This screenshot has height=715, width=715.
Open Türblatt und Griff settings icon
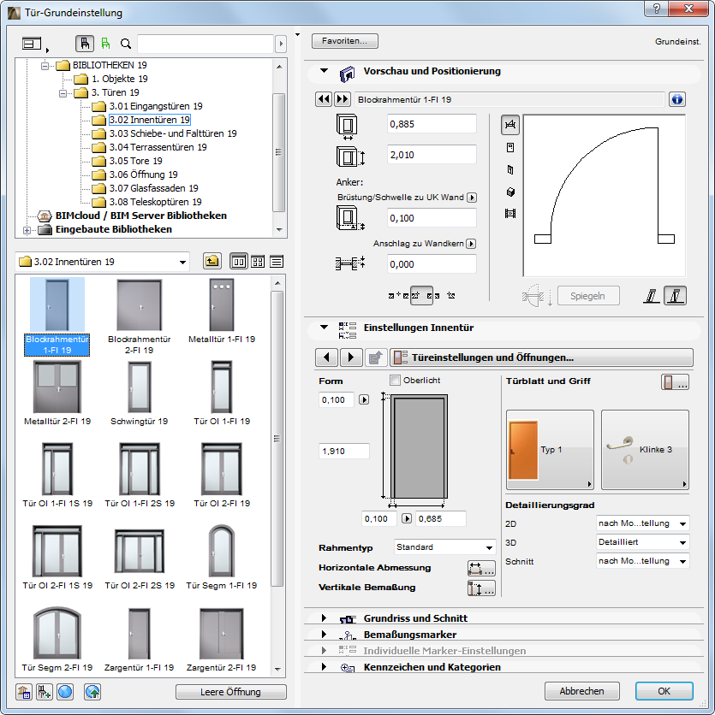point(675,382)
